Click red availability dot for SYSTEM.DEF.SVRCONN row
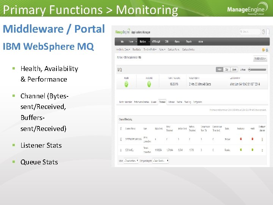 (241, 139)
